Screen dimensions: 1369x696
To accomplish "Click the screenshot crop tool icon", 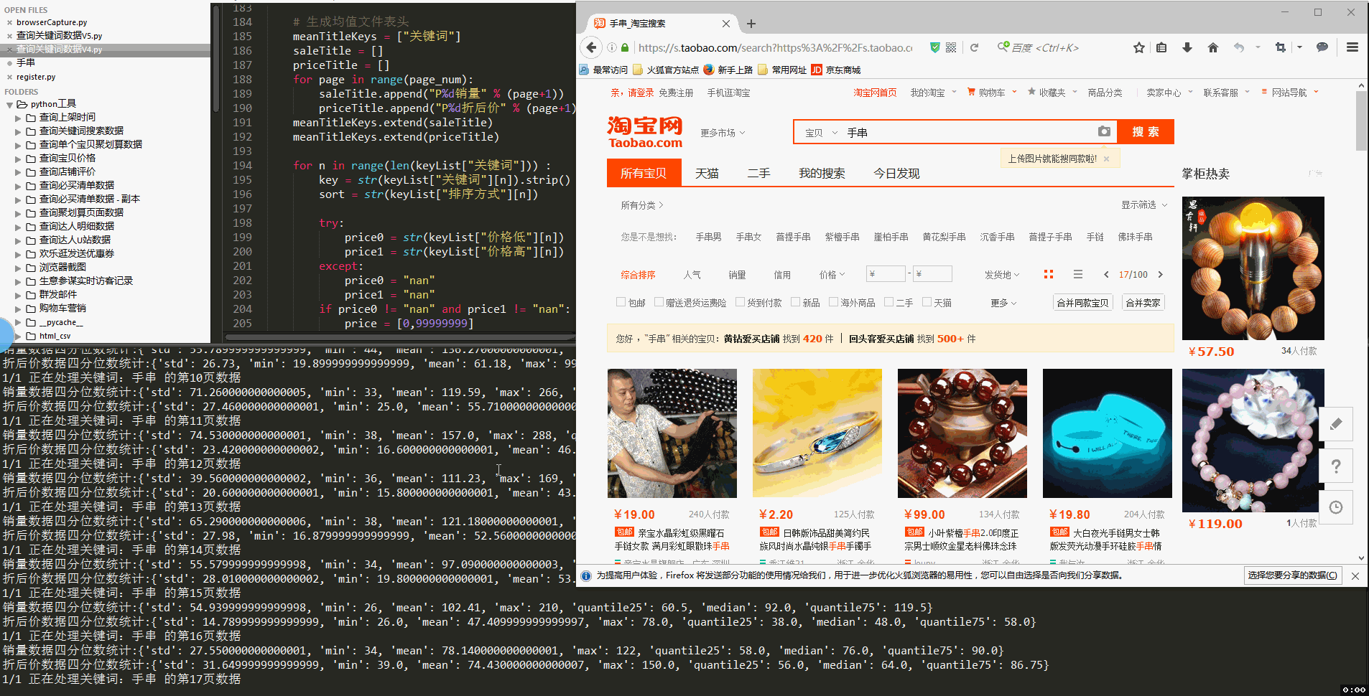I will (1280, 47).
